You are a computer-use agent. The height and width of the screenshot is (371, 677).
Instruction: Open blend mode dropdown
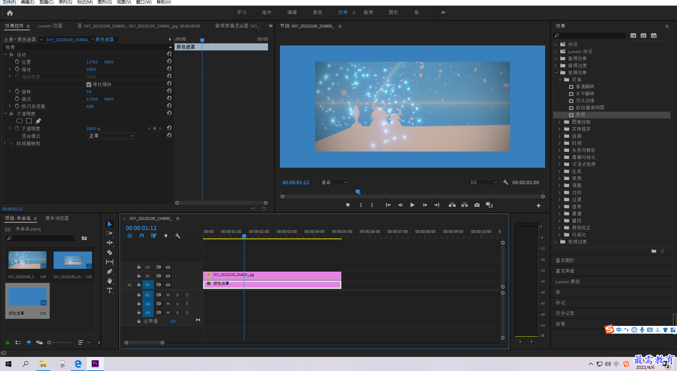point(111,136)
